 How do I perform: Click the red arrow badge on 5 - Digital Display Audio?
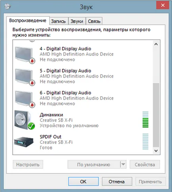[32, 83]
